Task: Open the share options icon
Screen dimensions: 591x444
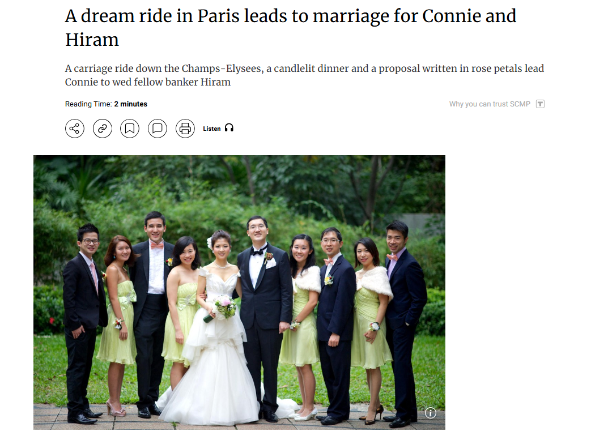Action: [x=75, y=129]
